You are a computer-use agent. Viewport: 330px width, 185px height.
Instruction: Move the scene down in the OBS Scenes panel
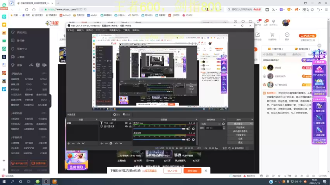point(83,143)
